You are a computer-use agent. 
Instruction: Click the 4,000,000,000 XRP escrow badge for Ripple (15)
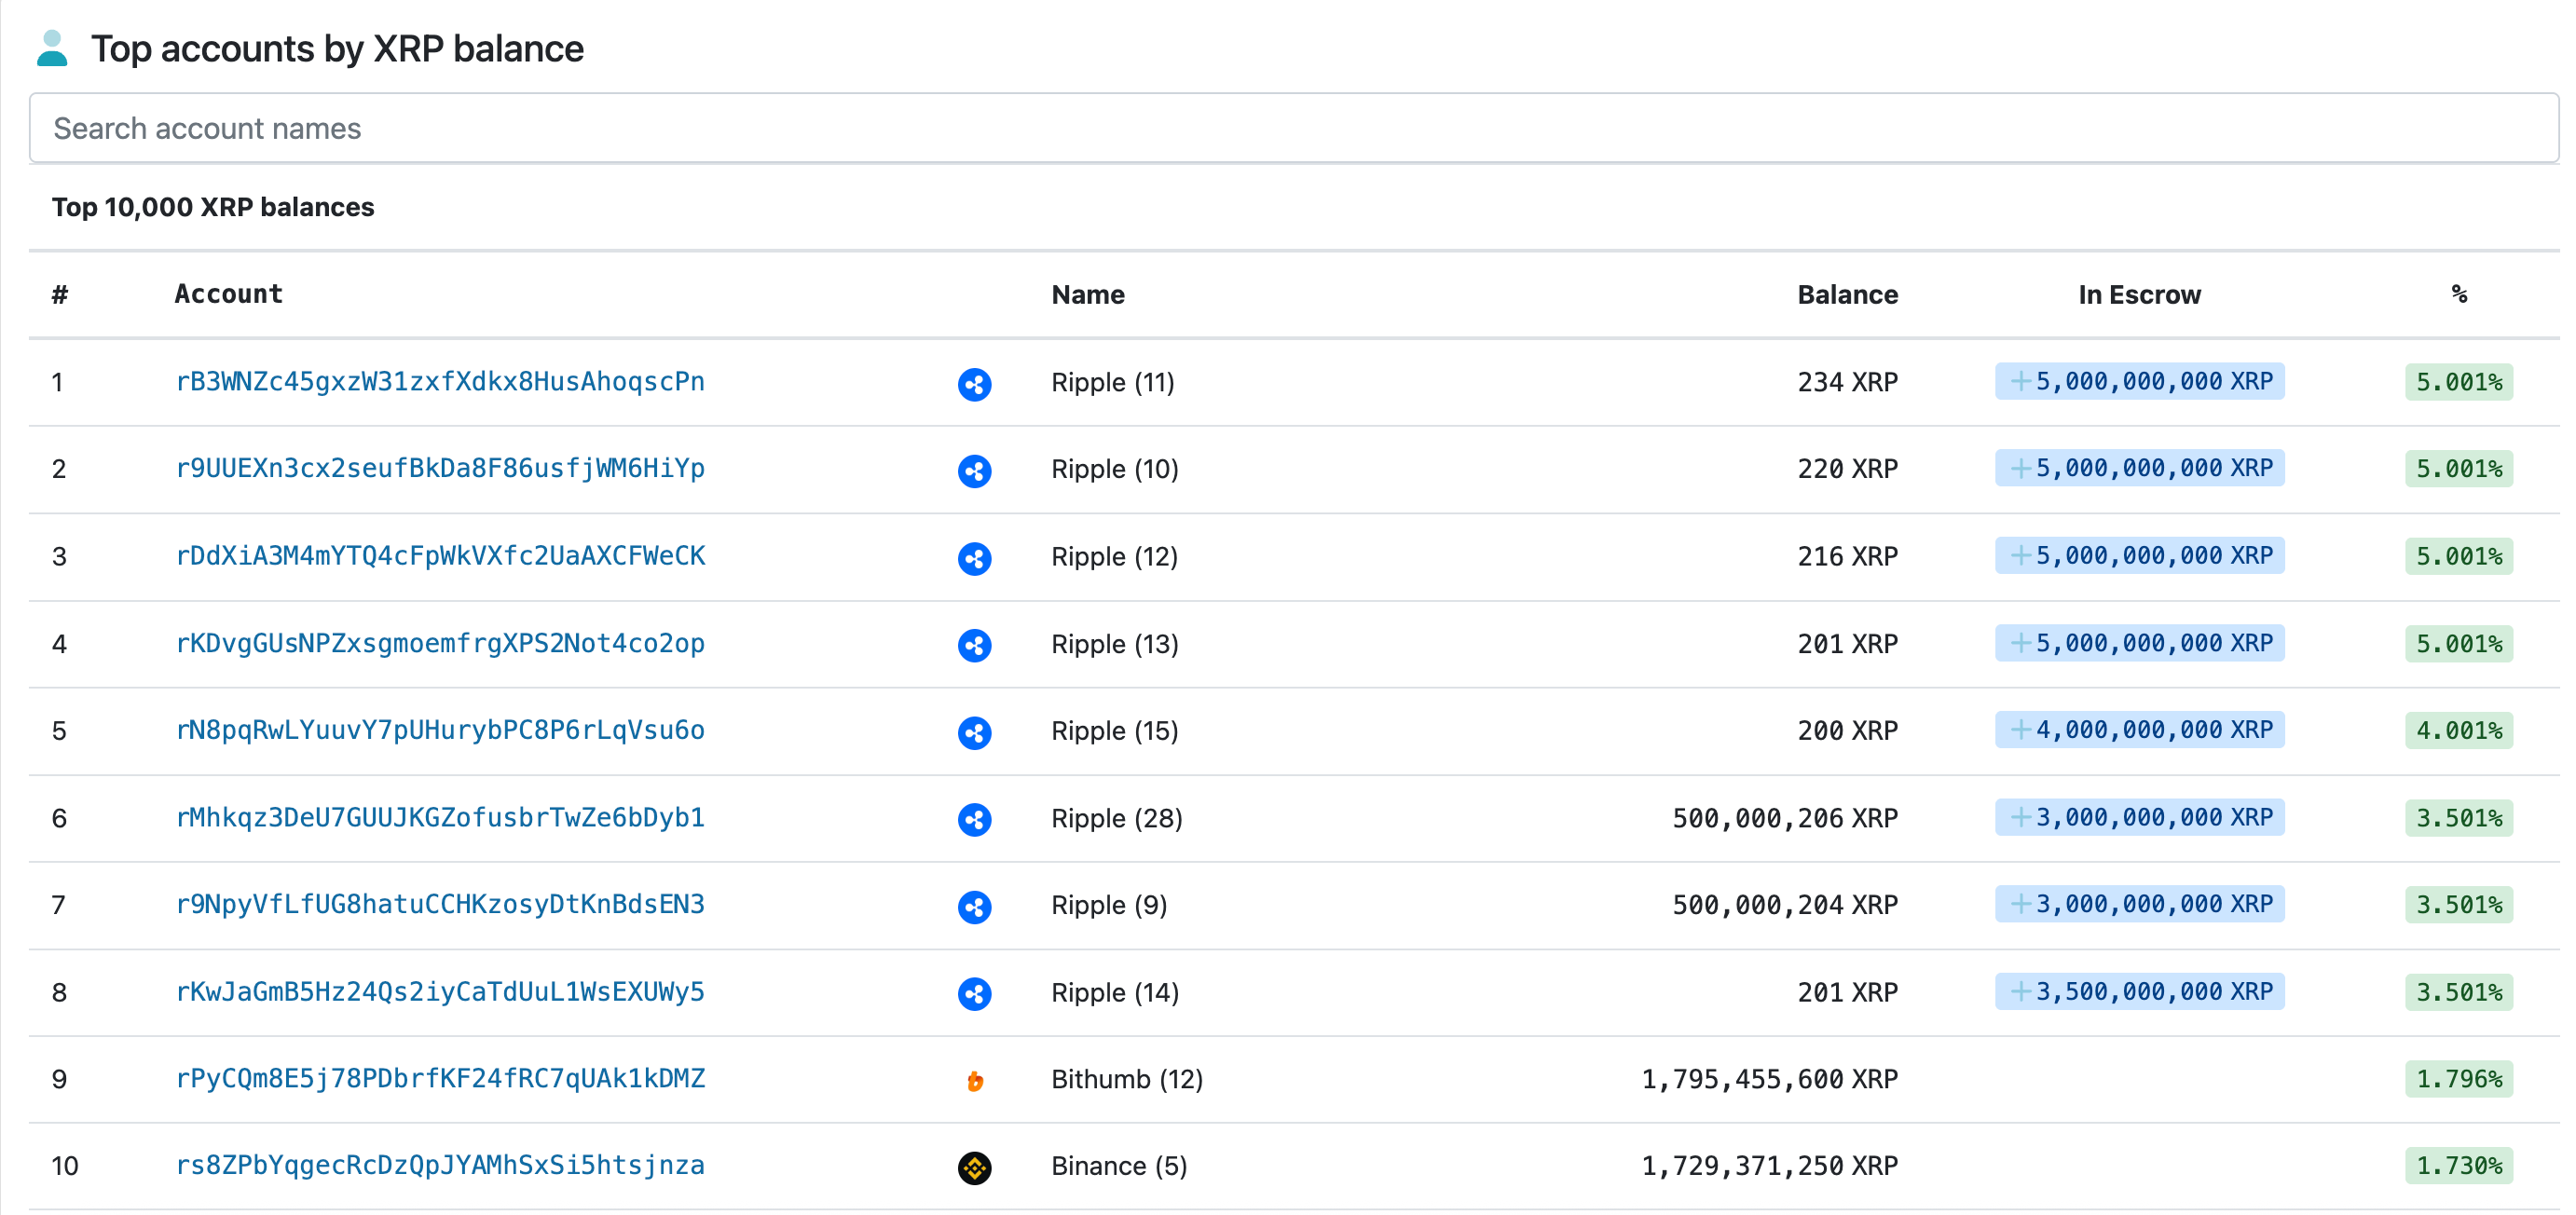tap(2139, 731)
